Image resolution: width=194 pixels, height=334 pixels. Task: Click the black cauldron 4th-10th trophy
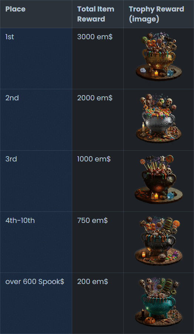[159, 240]
